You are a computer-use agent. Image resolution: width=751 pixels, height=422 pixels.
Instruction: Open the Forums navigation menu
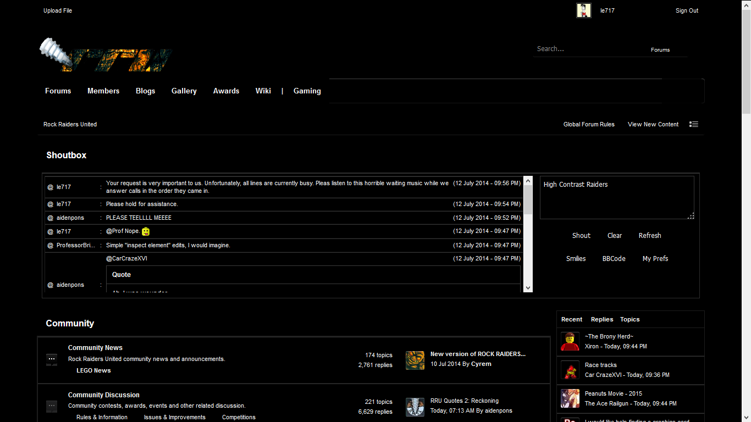click(58, 91)
